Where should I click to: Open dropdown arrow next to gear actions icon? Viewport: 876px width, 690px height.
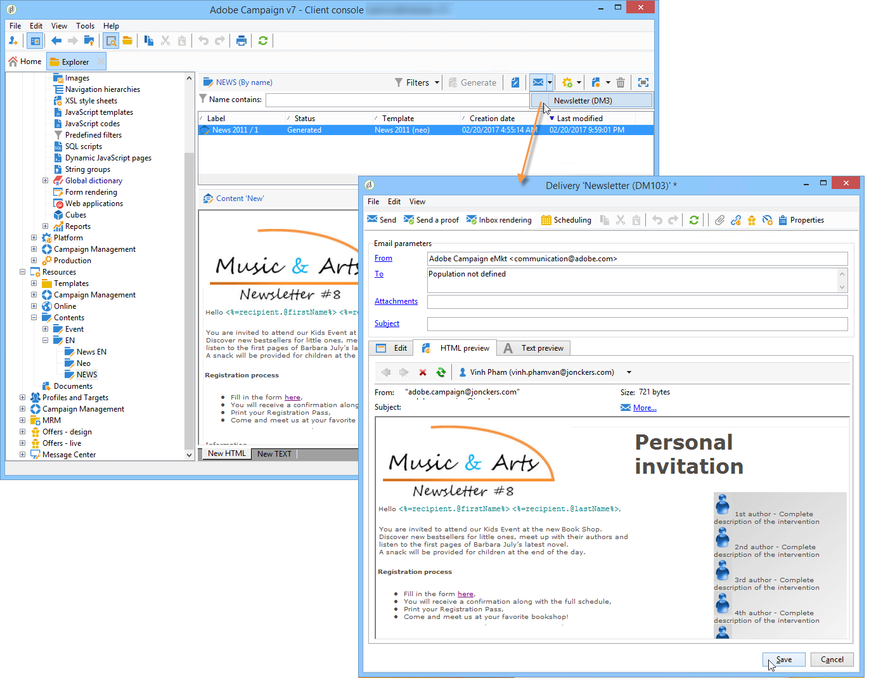coord(579,82)
